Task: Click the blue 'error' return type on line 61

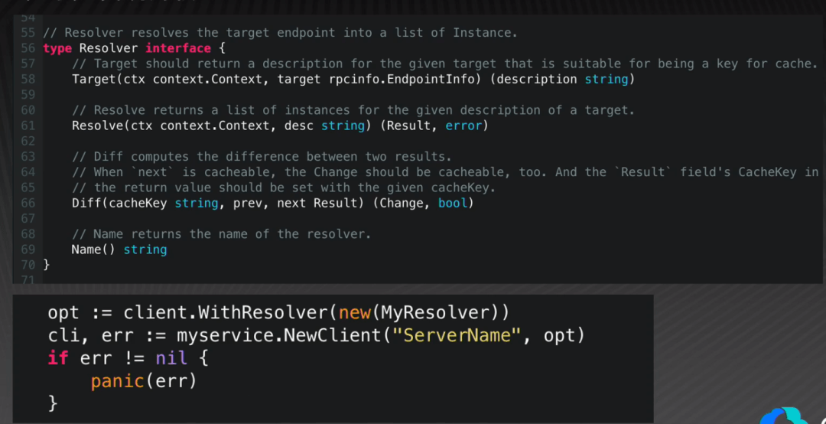Action: coord(463,126)
